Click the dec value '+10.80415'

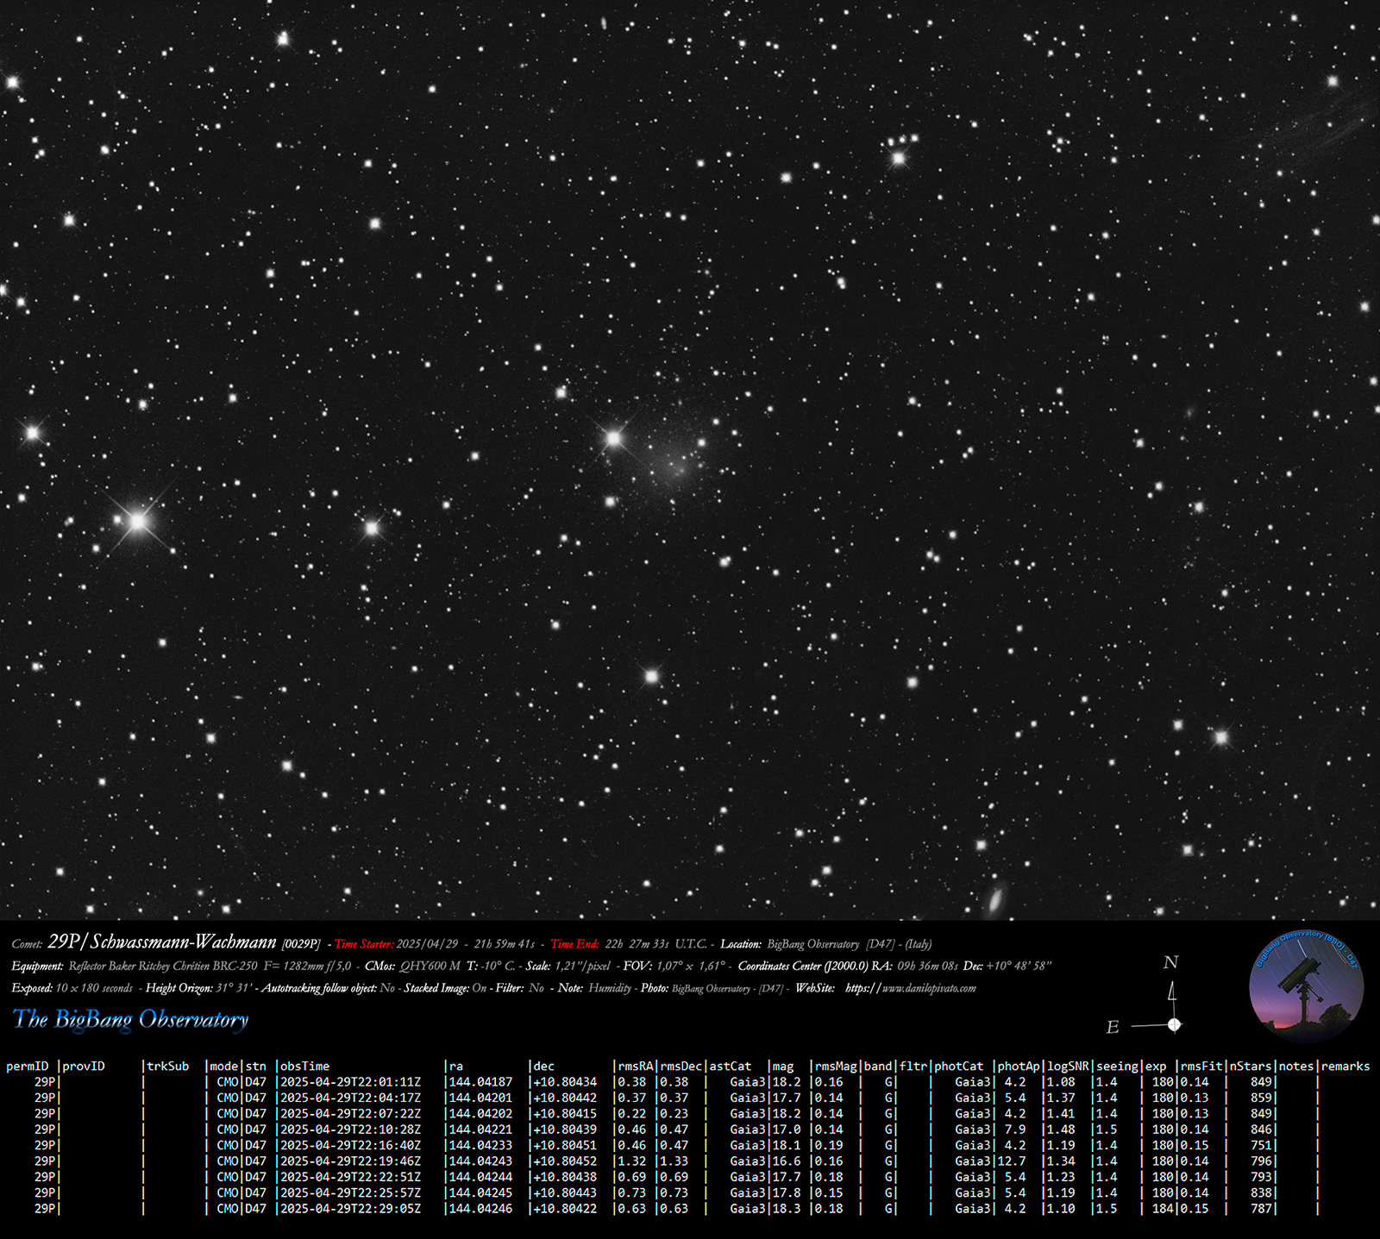565,1114
